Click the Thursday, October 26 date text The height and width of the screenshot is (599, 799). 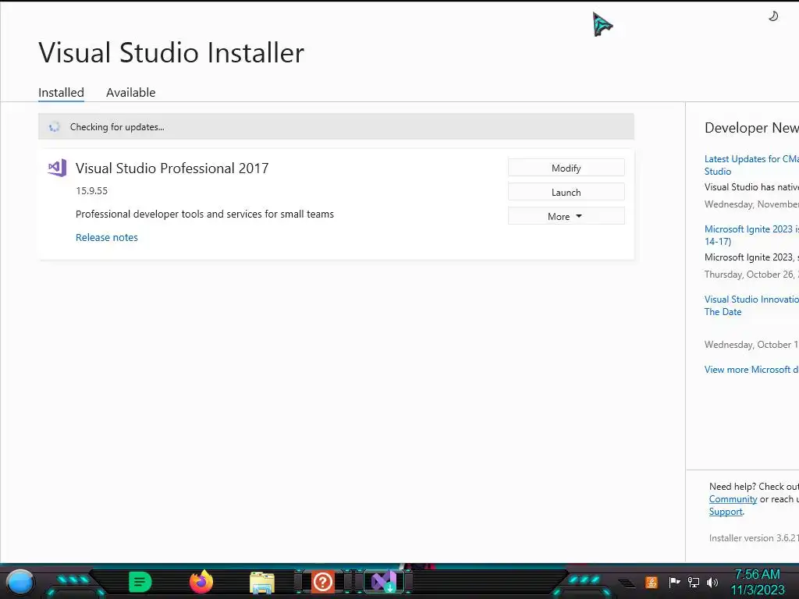751,274
